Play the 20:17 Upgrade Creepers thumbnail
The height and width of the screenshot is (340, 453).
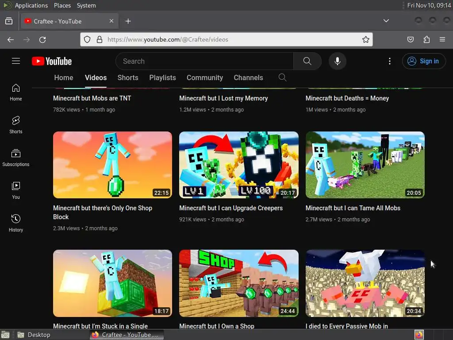pyautogui.click(x=238, y=165)
